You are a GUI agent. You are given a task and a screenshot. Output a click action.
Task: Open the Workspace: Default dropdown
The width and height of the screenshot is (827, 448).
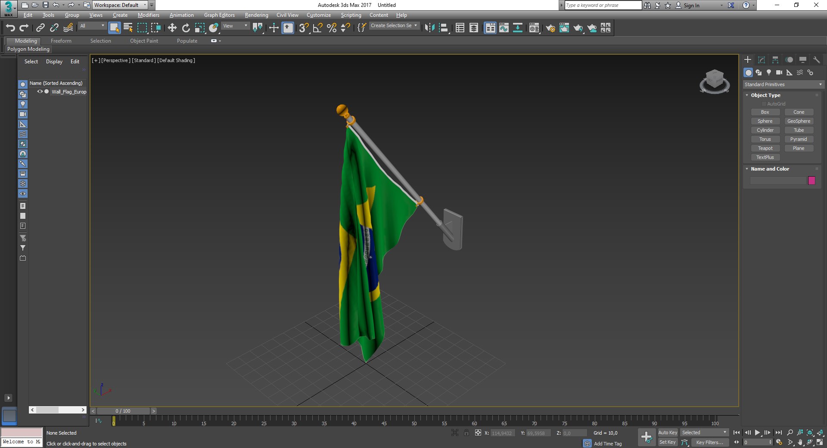click(x=120, y=5)
